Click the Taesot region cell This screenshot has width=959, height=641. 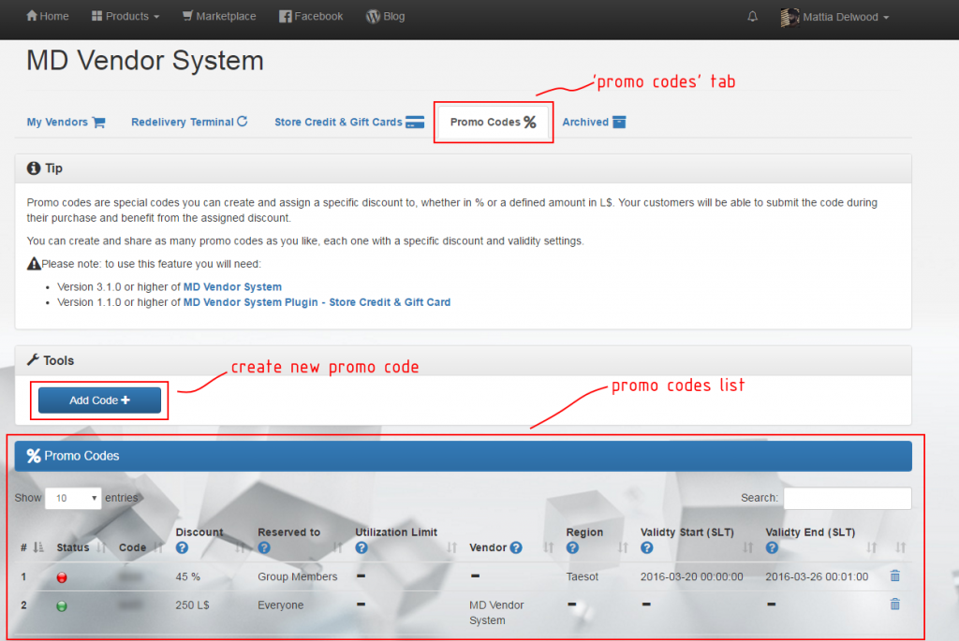(583, 576)
